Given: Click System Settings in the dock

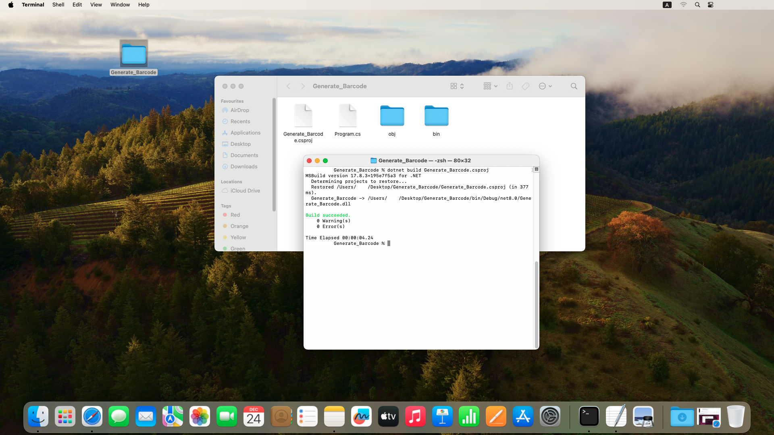Looking at the screenshot, I should tap(550, 416).
